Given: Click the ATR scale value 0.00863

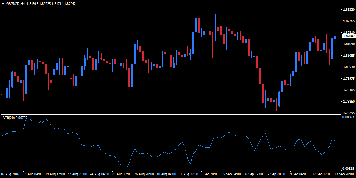Looking at the screenshot, I should 348,117.
